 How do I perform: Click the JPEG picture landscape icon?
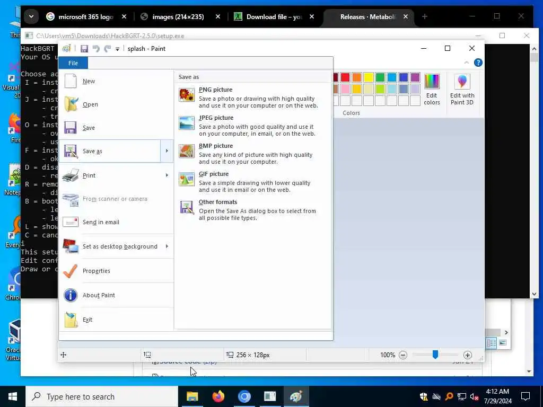(187, 123)
